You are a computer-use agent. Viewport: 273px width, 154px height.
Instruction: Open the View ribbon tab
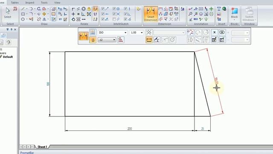click(x=57, y=3)
